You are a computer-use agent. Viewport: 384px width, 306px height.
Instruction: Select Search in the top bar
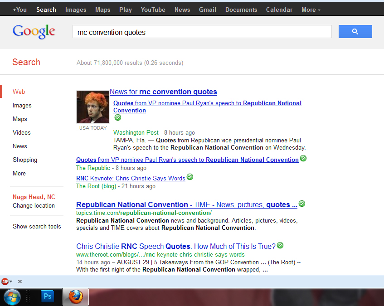point(46,10)
